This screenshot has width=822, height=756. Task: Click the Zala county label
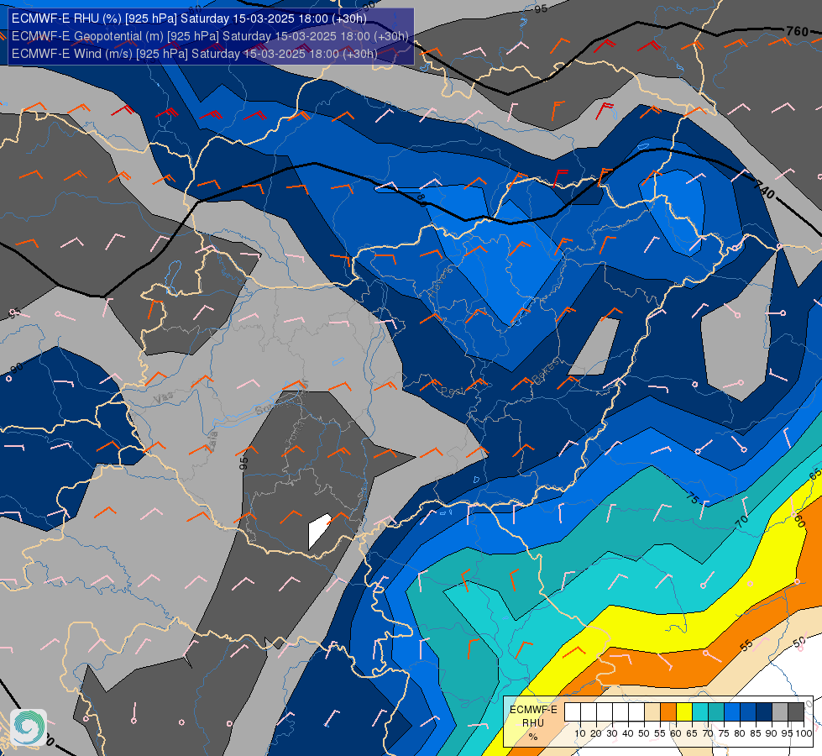point(212,441)
